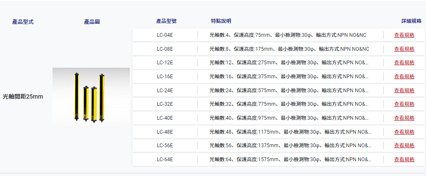Click 查看規格 in the LC-32E row
The image size is (426, 176).
(x=404, y=104)
